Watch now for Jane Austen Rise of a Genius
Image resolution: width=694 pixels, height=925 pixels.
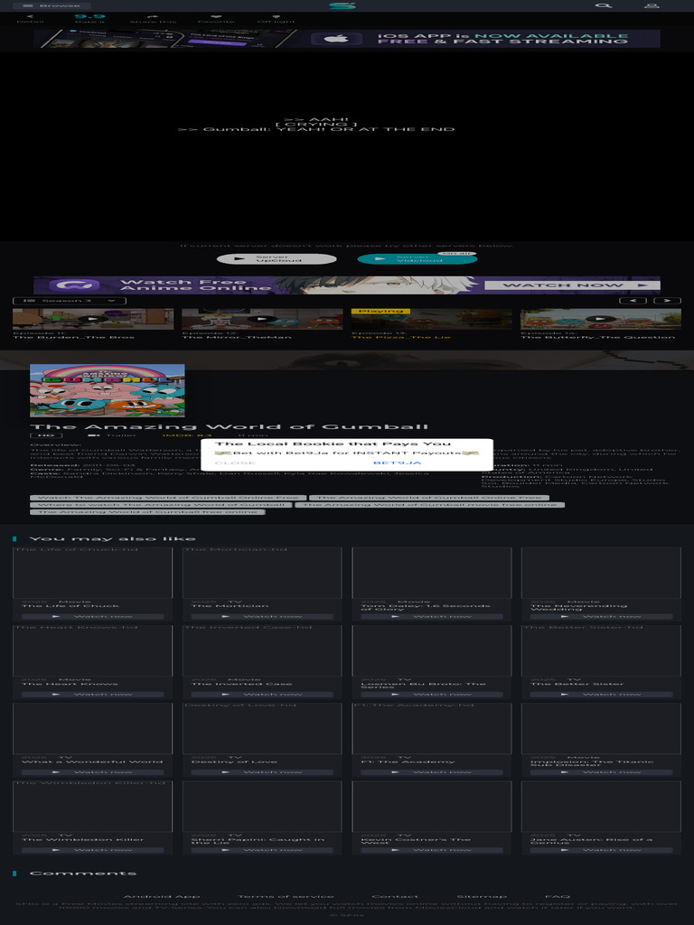[601, 850]
